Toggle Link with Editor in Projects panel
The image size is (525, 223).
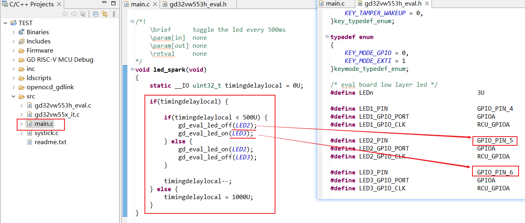105,14
